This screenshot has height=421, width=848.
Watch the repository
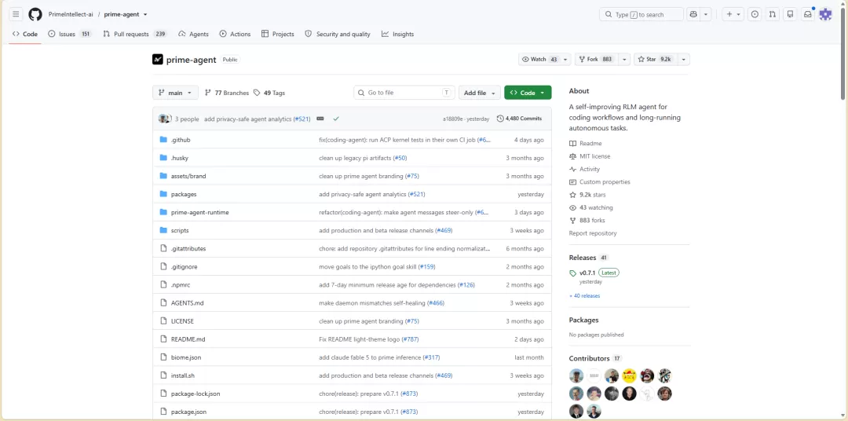[545, 60]
